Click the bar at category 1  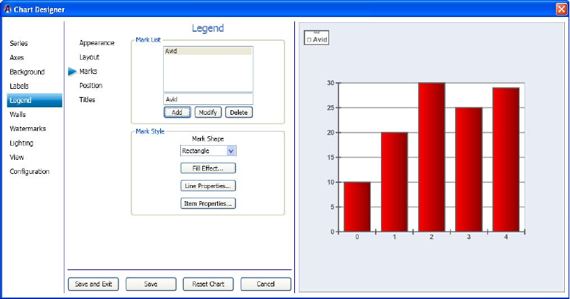click(394, 182)
